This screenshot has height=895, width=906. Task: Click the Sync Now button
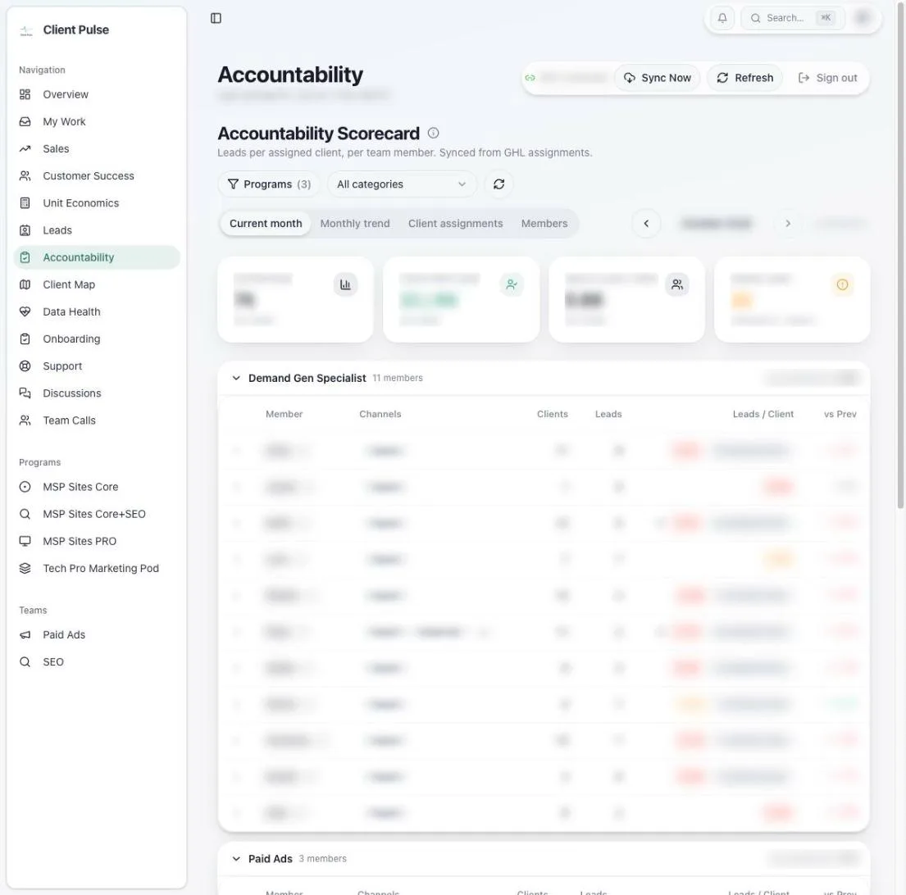658,78
